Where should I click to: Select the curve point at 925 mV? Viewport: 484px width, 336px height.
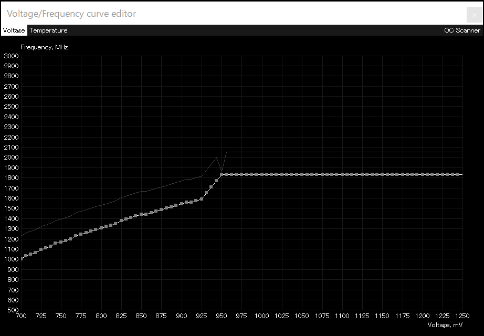[x=202, y=199]
